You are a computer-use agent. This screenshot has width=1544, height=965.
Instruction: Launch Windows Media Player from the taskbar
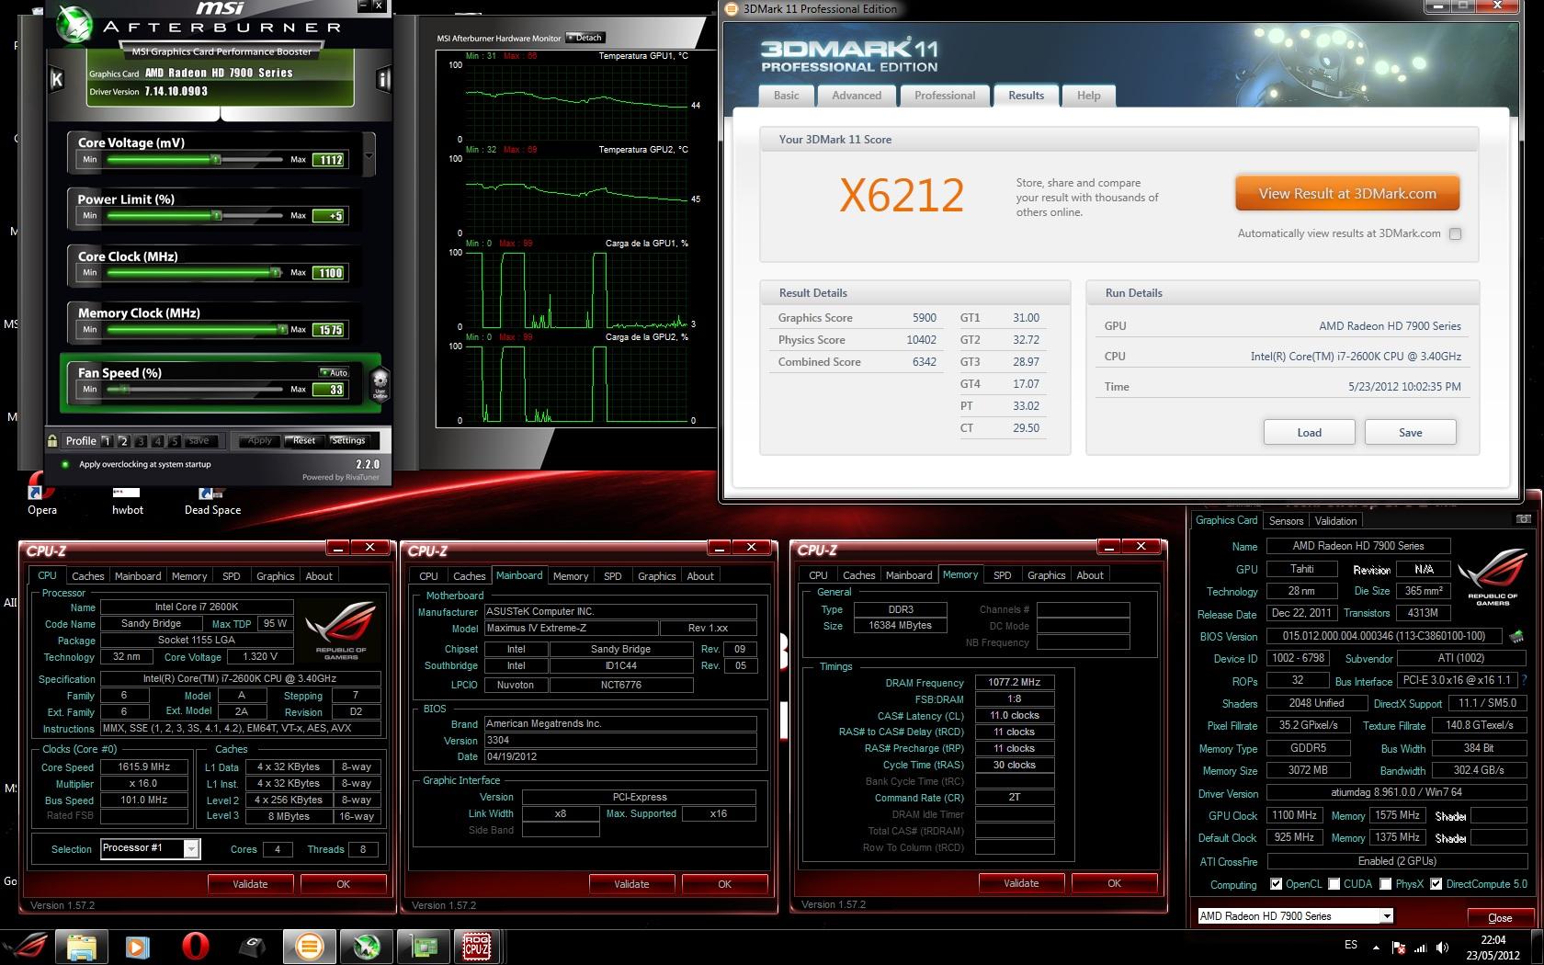tap(138, 946)
